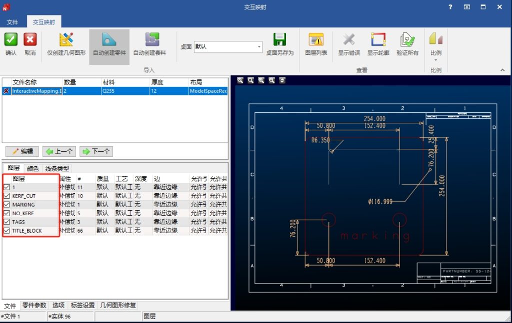
Task: Click the 显示错误 show errors icon
Action: (349, 40)
